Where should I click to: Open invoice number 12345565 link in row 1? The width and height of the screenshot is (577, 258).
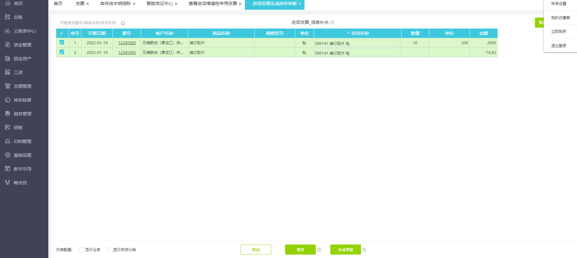click(x=127, y=43)
